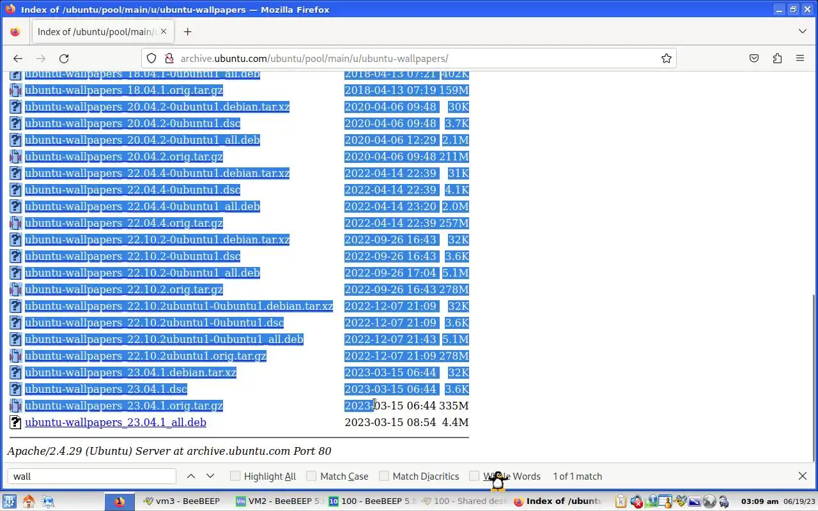The width and height of the screenshot is (818, 511).
Task: Click the page's vertical scrollbar
Action: tap(814, 377)
